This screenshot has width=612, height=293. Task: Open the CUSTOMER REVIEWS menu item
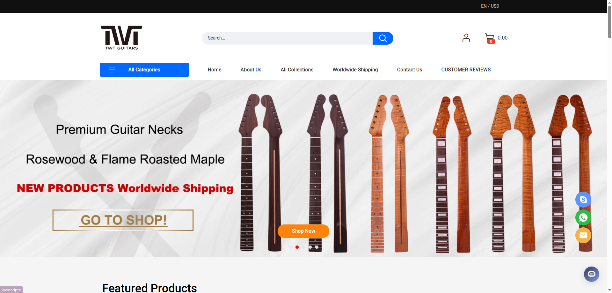point(466,70)
